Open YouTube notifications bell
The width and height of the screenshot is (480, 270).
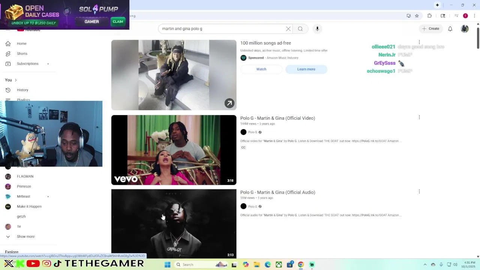(x=450, y=29)
